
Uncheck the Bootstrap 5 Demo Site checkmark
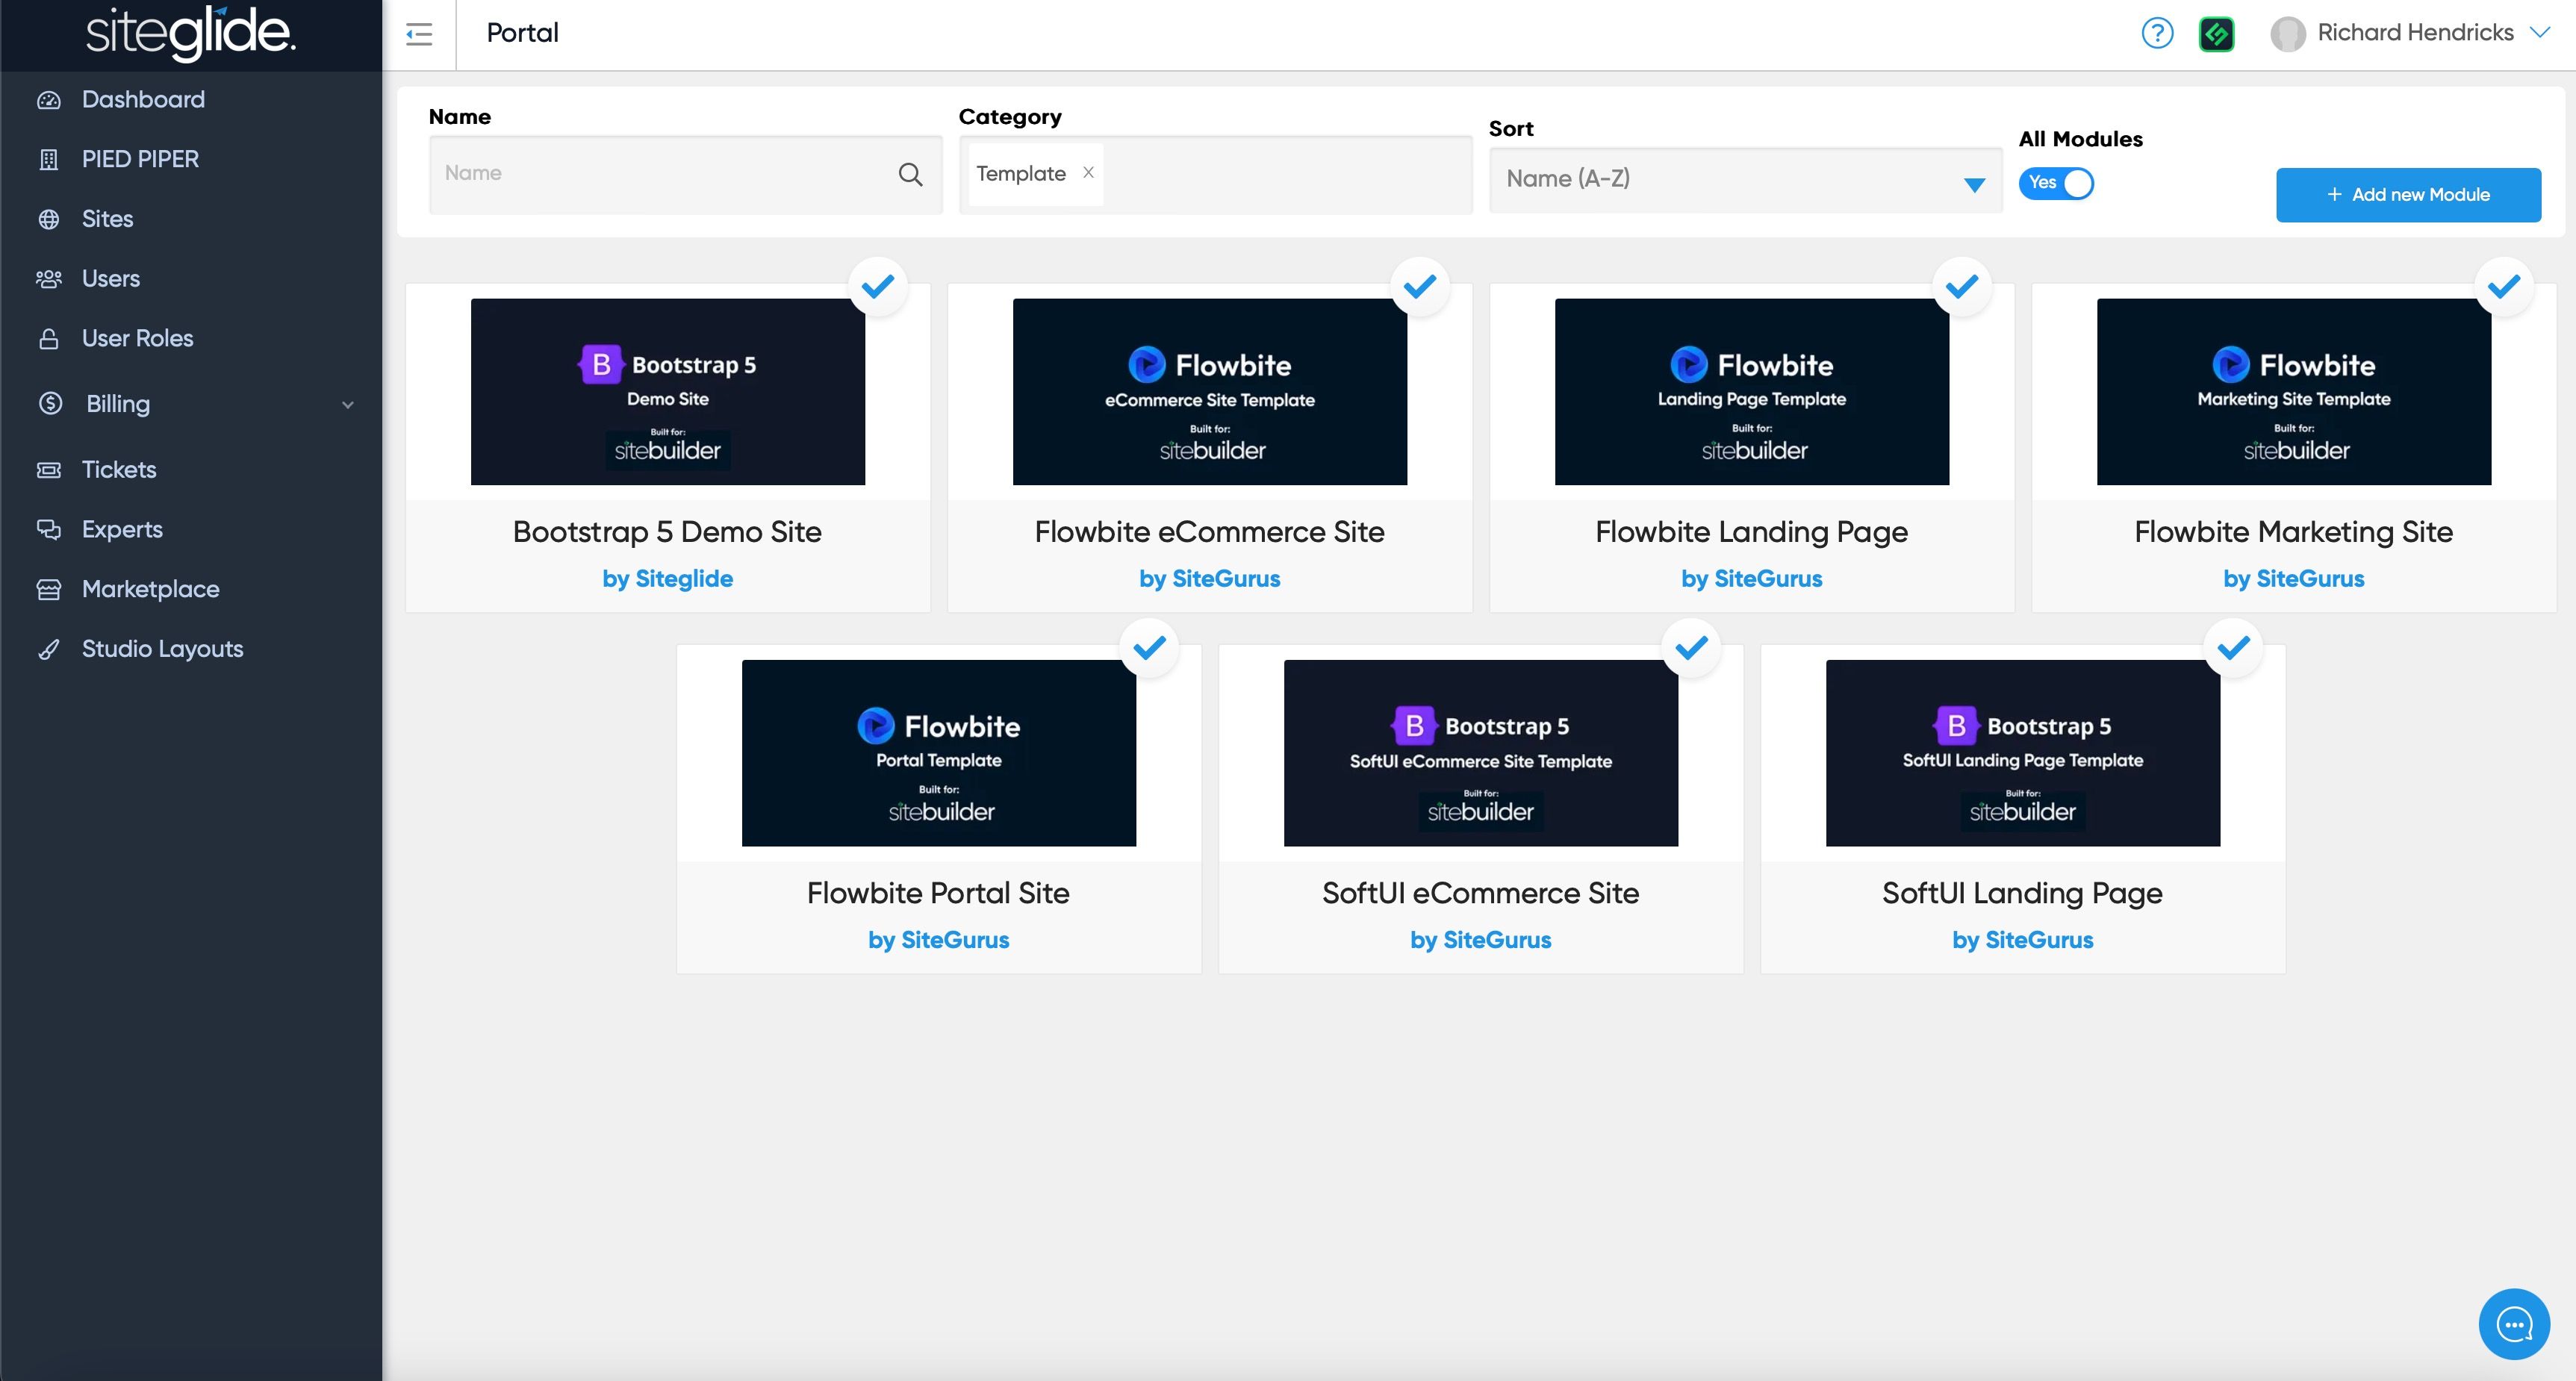click(x=878, y=287)
